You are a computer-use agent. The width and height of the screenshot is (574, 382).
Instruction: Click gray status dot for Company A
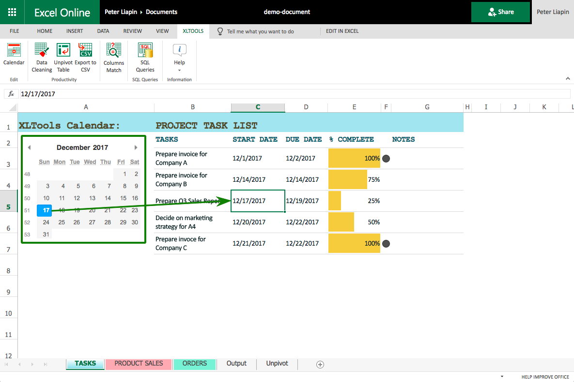(386, 158)
